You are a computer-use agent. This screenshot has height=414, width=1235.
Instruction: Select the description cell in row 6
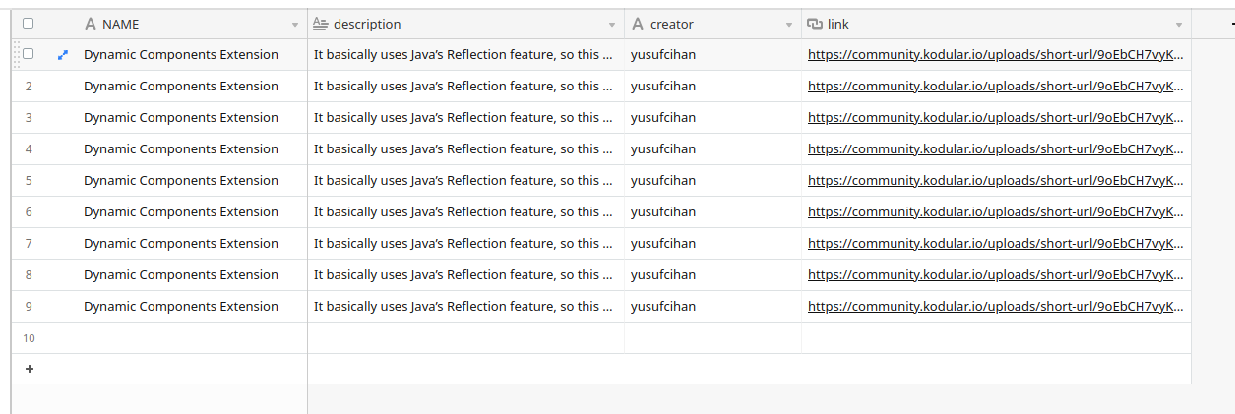click(463, 212)
